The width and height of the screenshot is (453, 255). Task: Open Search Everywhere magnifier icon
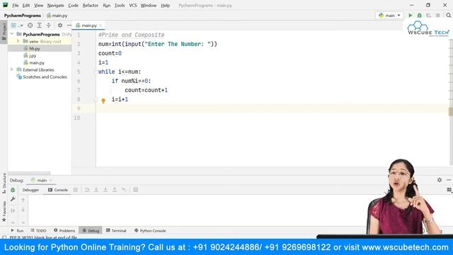pyautogui.click(x=448, y=16)
